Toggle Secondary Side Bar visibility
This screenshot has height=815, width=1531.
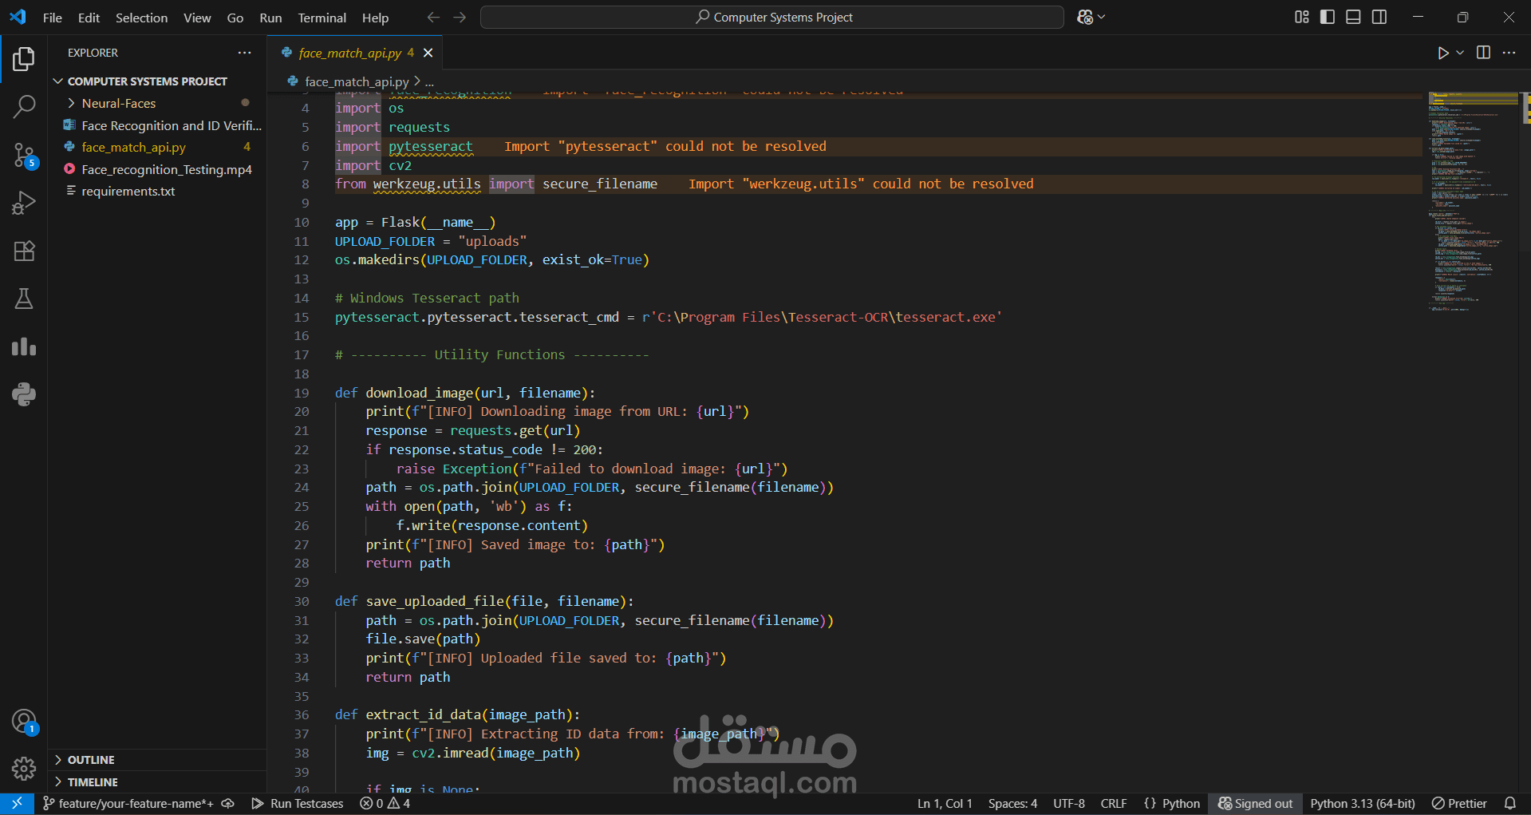point(1379,17)
